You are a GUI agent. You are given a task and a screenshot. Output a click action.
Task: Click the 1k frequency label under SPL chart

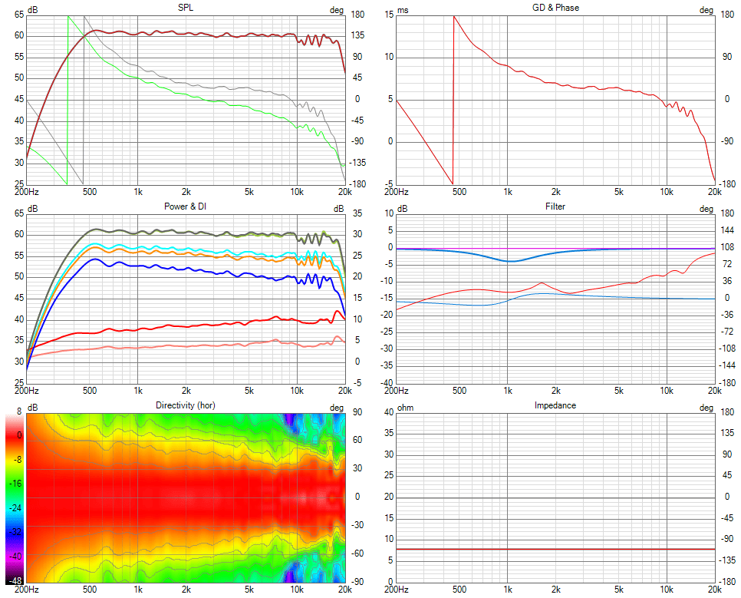click(138, 192)
